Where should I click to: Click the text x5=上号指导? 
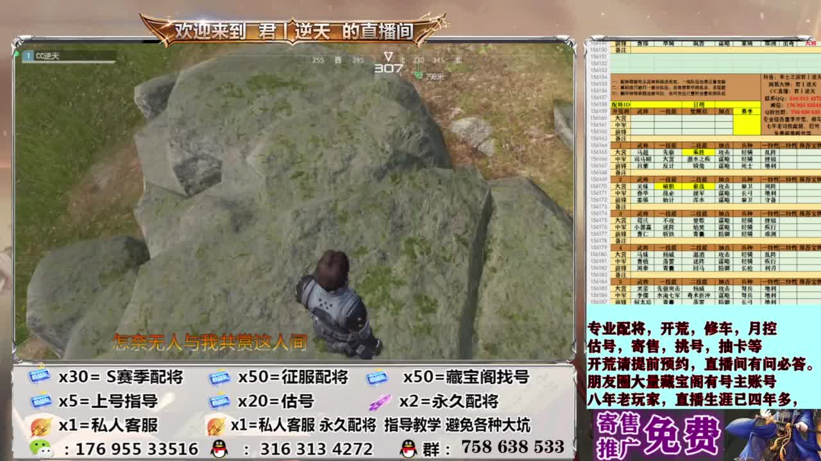(108, 401)
